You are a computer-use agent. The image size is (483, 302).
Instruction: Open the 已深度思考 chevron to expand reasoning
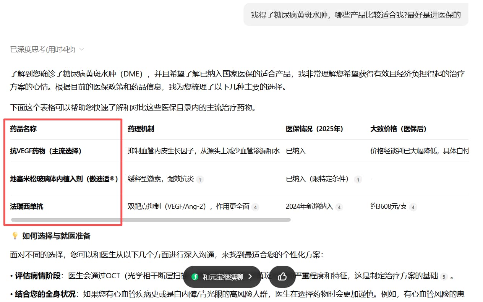click(x=81, y=49)
